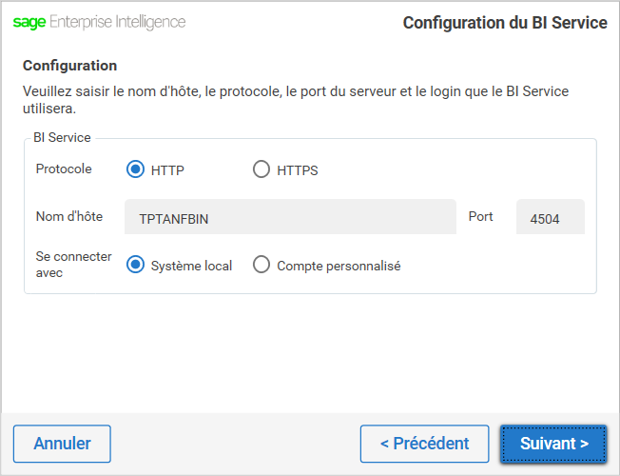Click the bold Configuration section heading
This screenshot has height=476, width=620.
[x=70, y=66]
